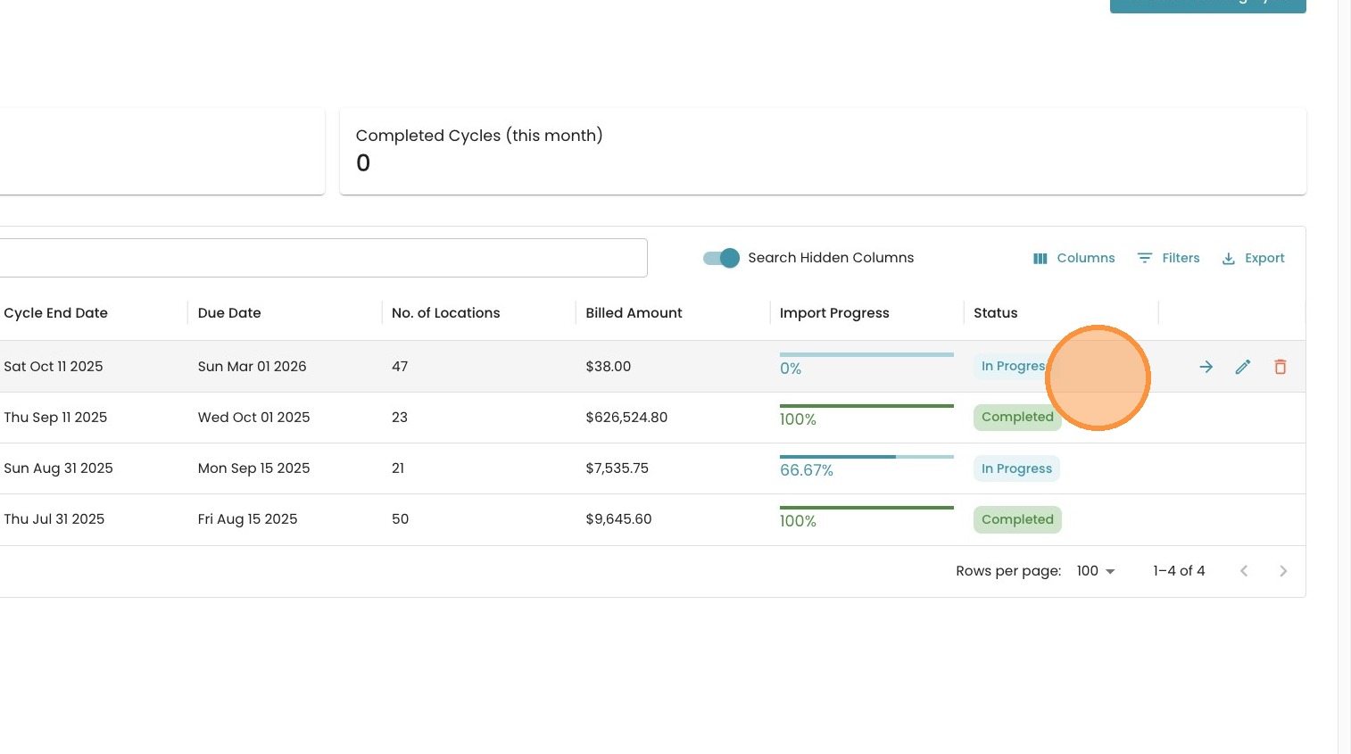Click the 66.67% import progress bar
Image resolution: width=1351 pixels, height=754 pixels.
(866, 458)
